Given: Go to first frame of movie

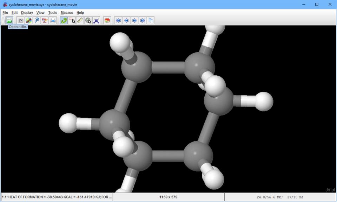Looking at the screenshot, I should pos(119,21).
